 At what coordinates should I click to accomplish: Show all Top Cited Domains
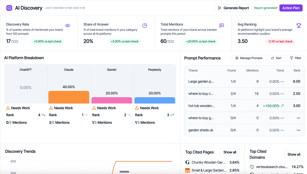point(294,154)
